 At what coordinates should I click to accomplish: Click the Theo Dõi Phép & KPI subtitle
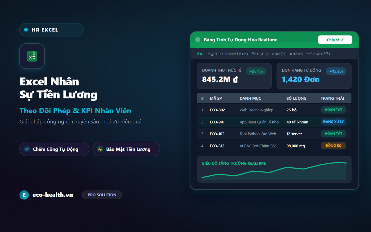[75, 111]
